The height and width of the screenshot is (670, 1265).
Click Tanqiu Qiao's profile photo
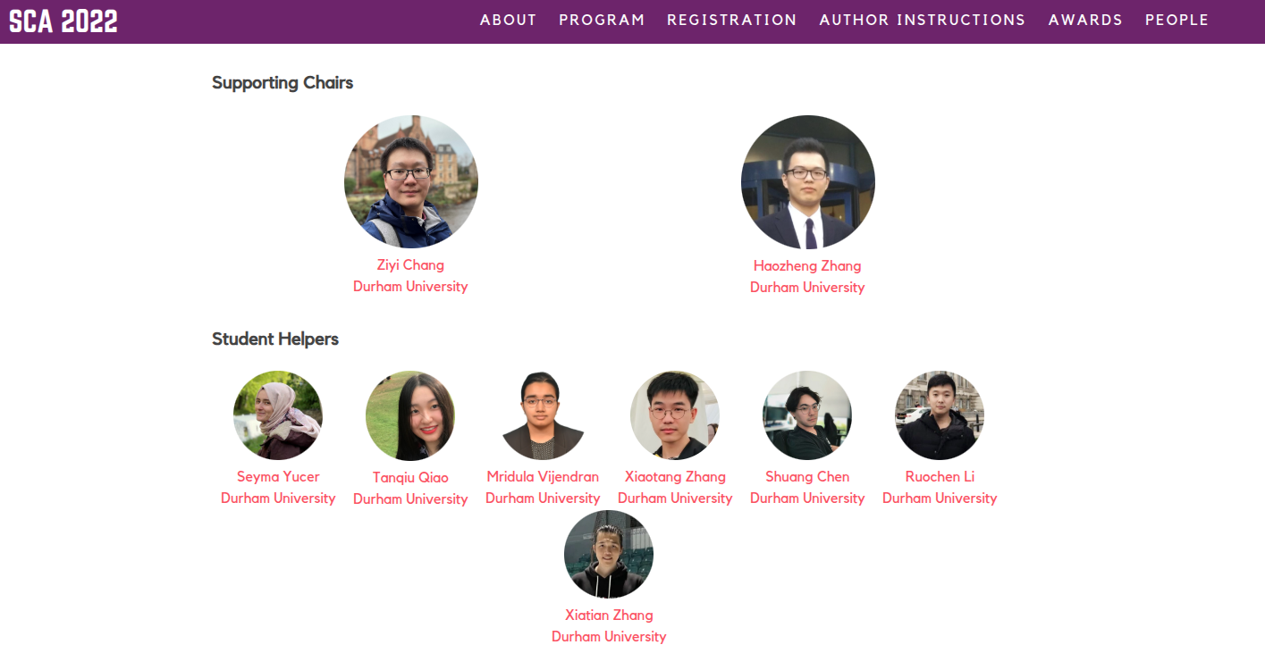point(410,415)
